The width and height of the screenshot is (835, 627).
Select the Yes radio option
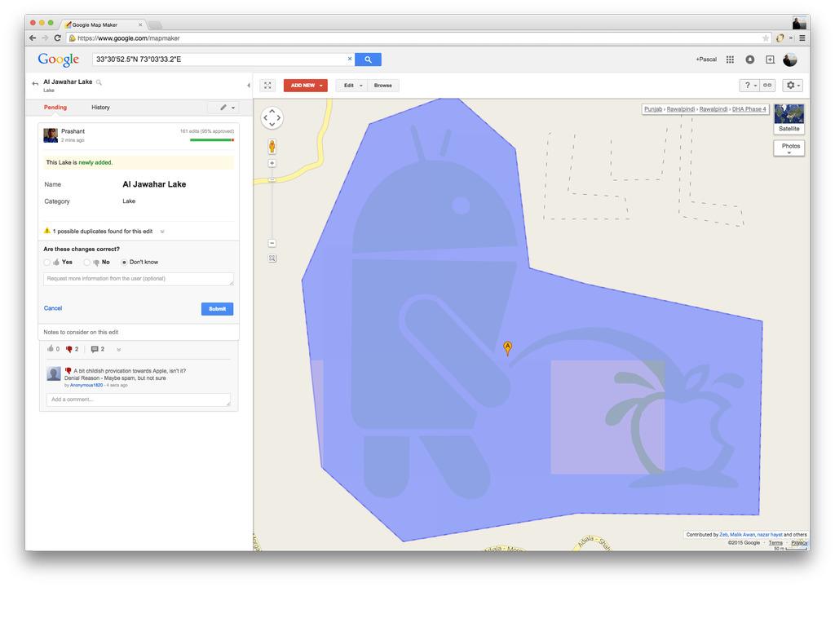(46, 263)
